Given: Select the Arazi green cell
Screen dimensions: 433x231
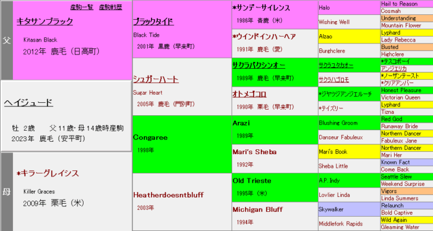Looking at the screenshot, I should tap(275, 130).
